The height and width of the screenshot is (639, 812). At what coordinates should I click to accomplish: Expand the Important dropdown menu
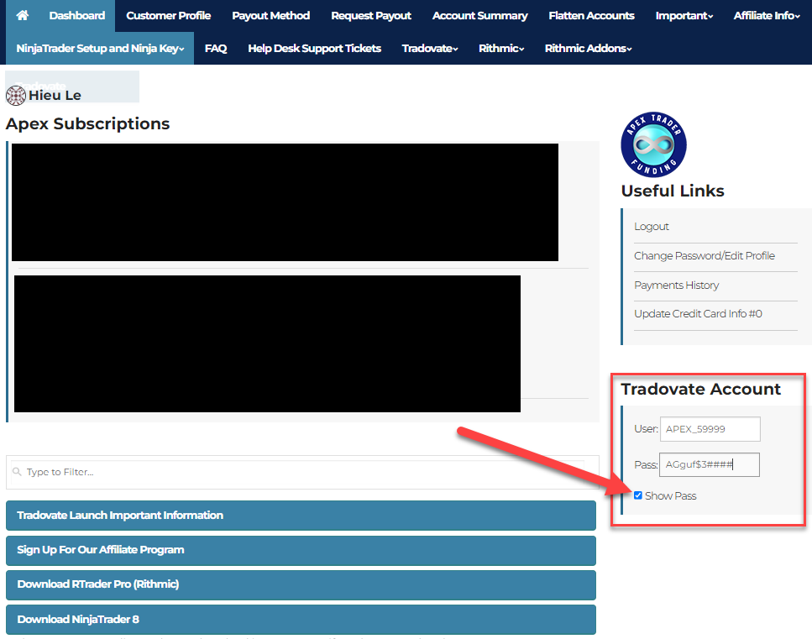coord(684,16)
